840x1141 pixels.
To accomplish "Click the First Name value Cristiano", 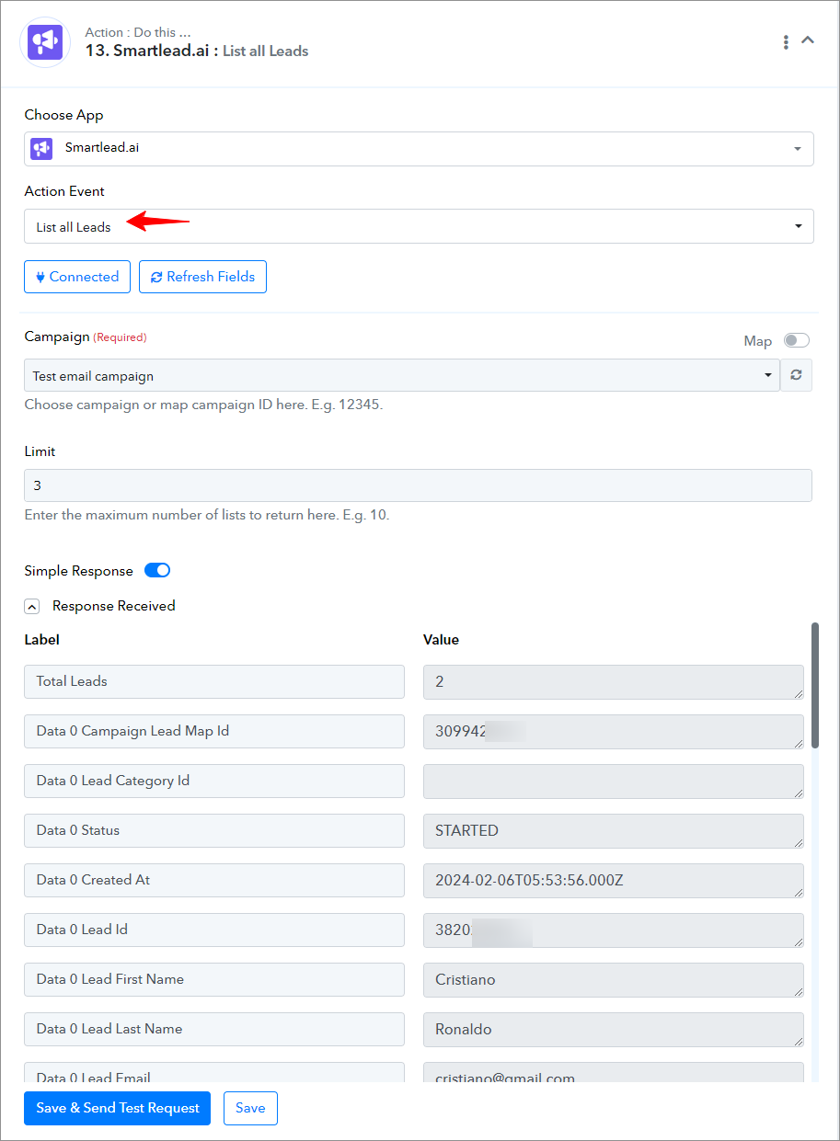I will (614, 979).
